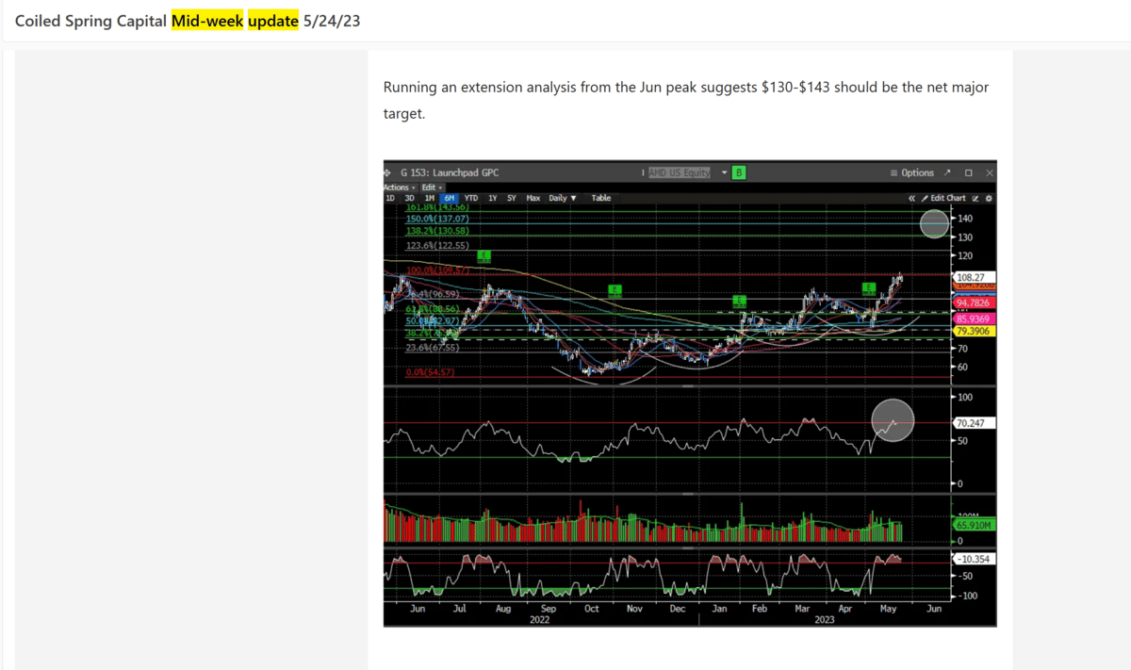Click the earnings E marker near November 2022
The width and height of the screenshot is (1131, 670).
[614, 290]
